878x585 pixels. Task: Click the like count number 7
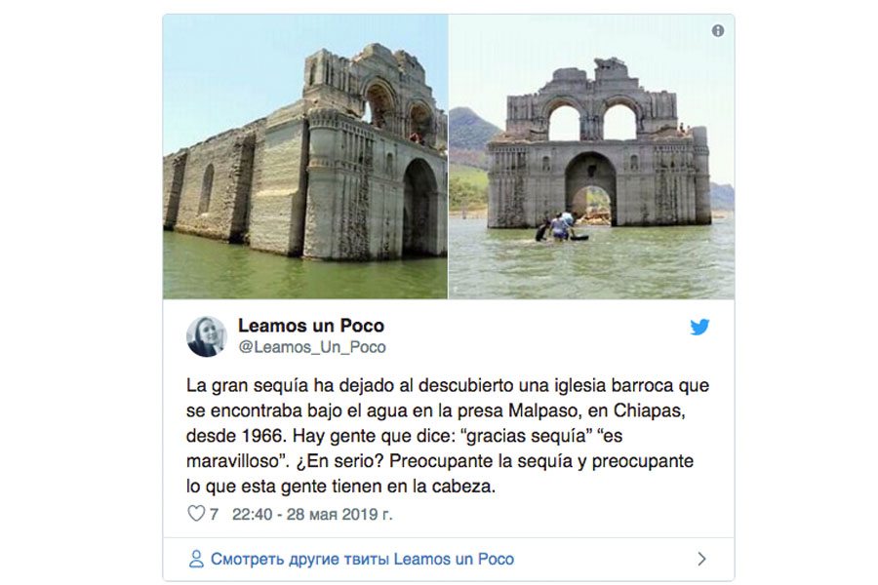click(214, 514)
